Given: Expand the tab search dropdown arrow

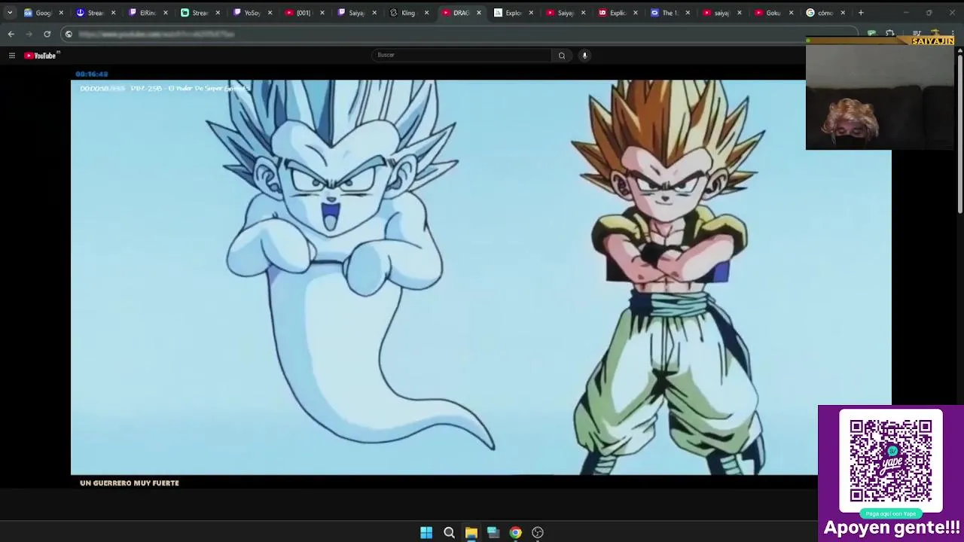Looking at the screenshot, I should pyautogui.click(x=10, y=13).
